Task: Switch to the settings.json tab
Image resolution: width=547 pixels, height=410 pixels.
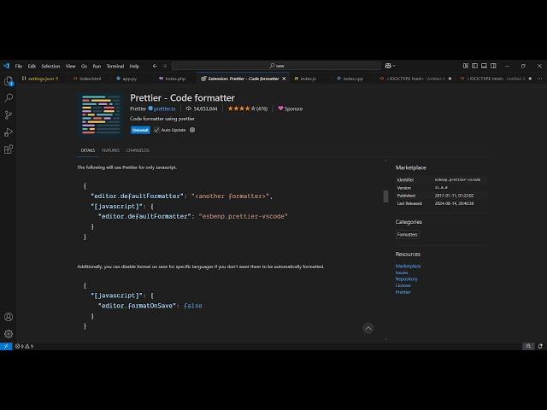Action: click(40, 79)
